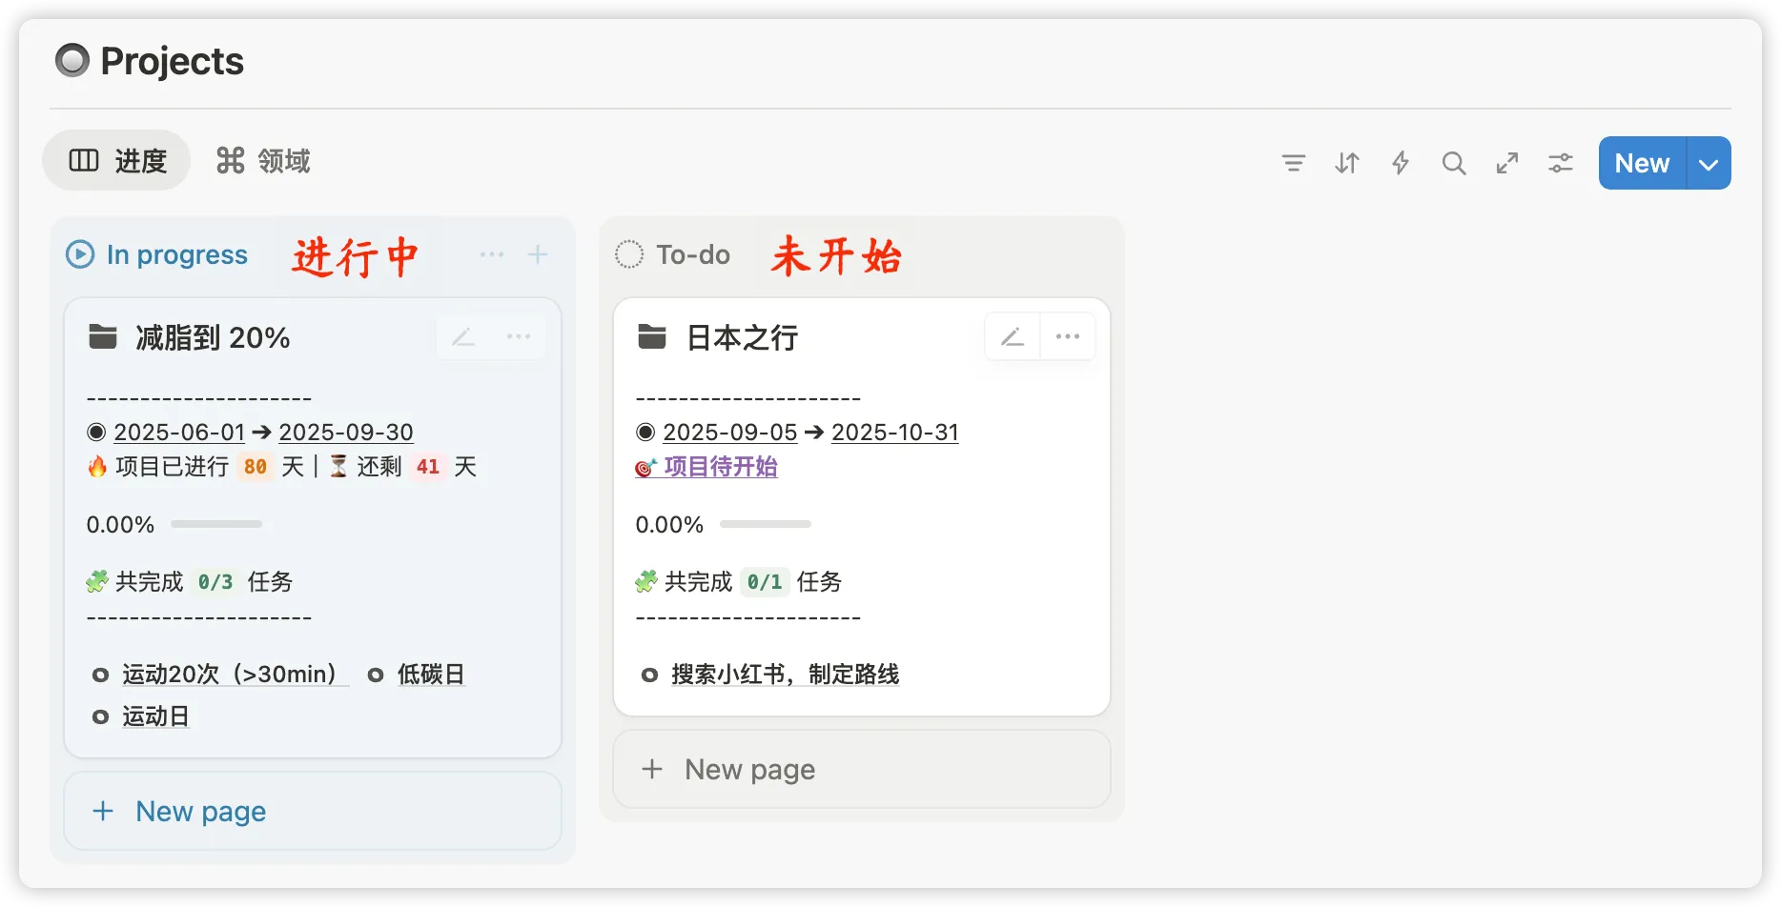Open more options on 日本之行 card

coord(1068,337)
